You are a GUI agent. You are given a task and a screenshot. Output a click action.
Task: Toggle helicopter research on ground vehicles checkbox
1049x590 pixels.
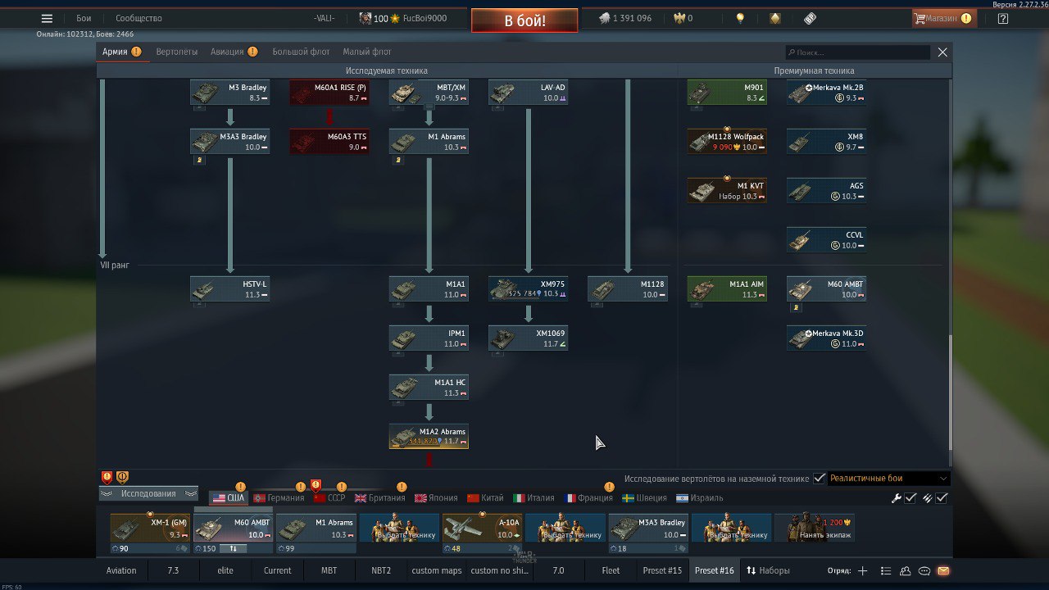point(820,478)
